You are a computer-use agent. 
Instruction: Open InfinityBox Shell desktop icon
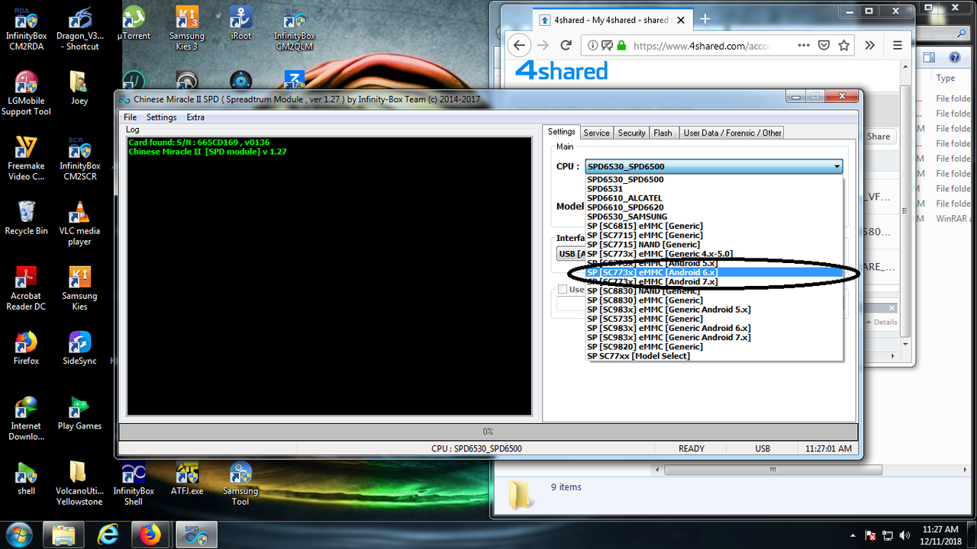point(134,483)
